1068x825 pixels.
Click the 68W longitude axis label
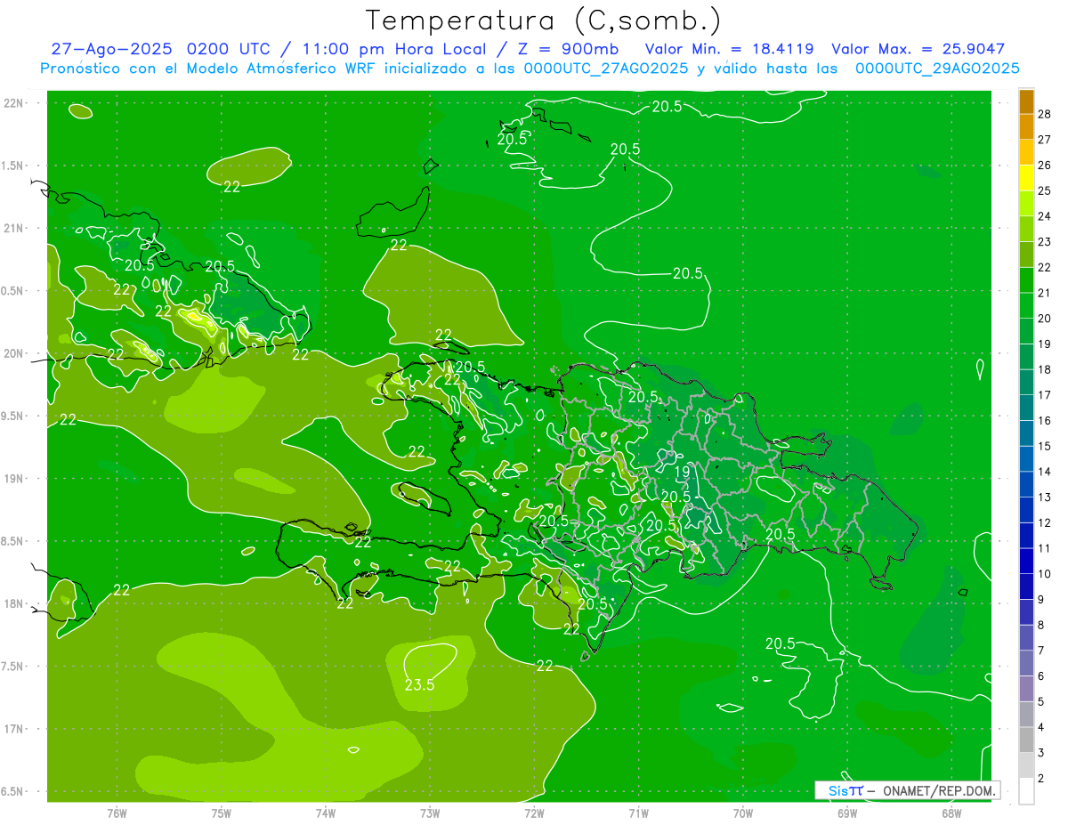(x=951, y=813)
